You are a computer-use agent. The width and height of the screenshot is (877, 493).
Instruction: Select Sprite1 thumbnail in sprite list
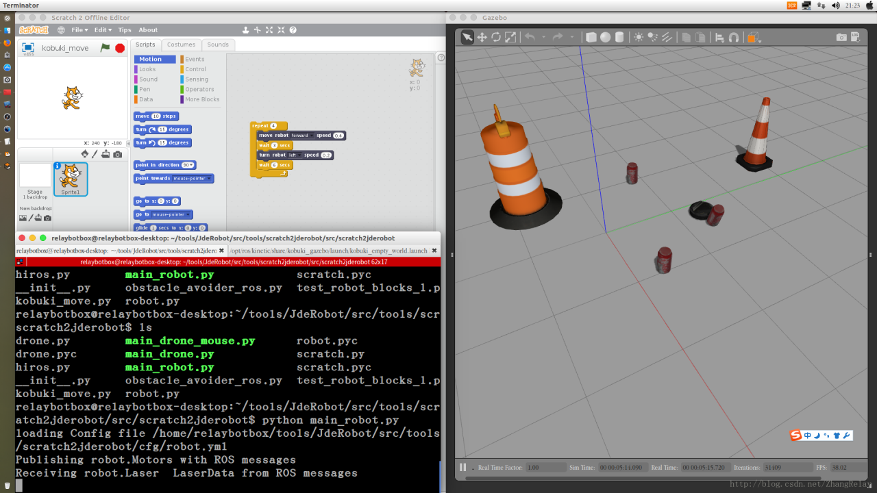[71, 179]
